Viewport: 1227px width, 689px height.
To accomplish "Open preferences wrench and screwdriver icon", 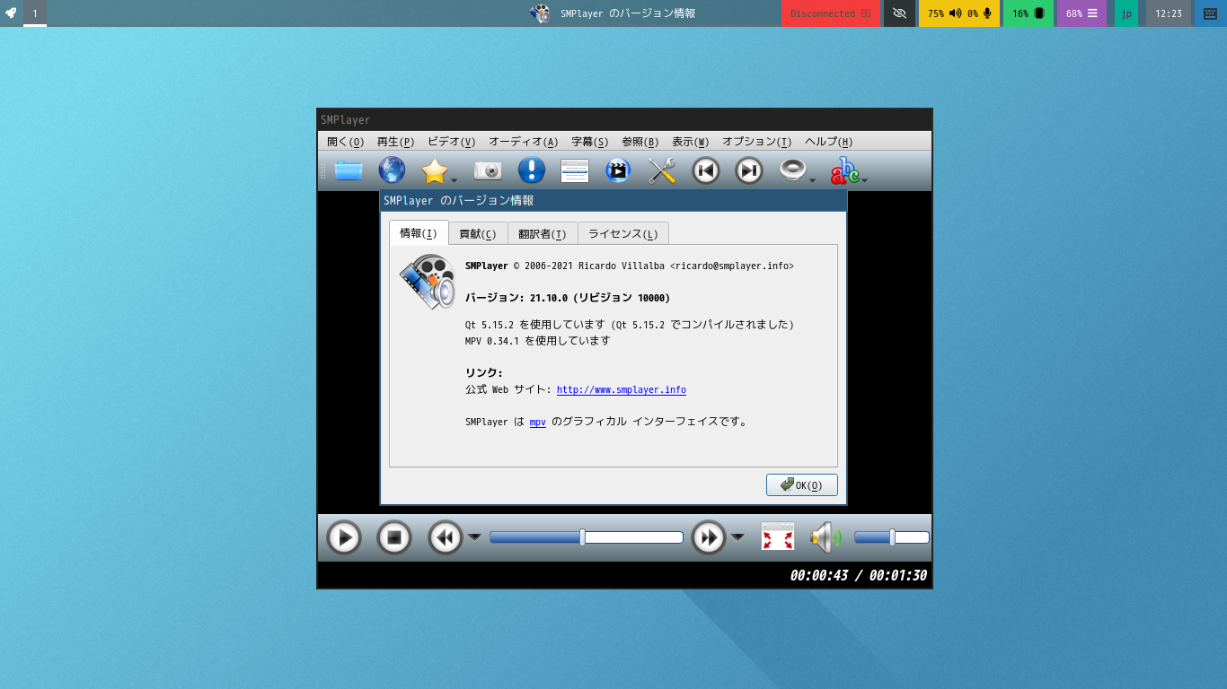I will pos(662,170).
